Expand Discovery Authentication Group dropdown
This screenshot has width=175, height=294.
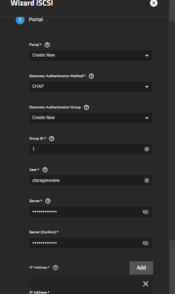coord(91,118)
